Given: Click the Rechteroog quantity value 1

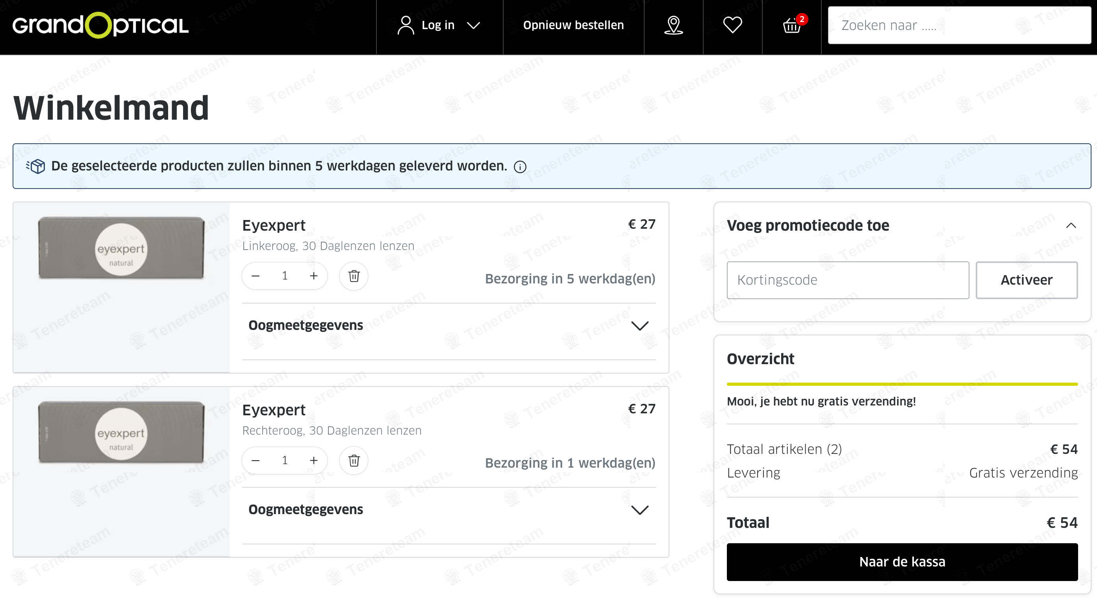Looking at the screenshot, I should [284, 461].
